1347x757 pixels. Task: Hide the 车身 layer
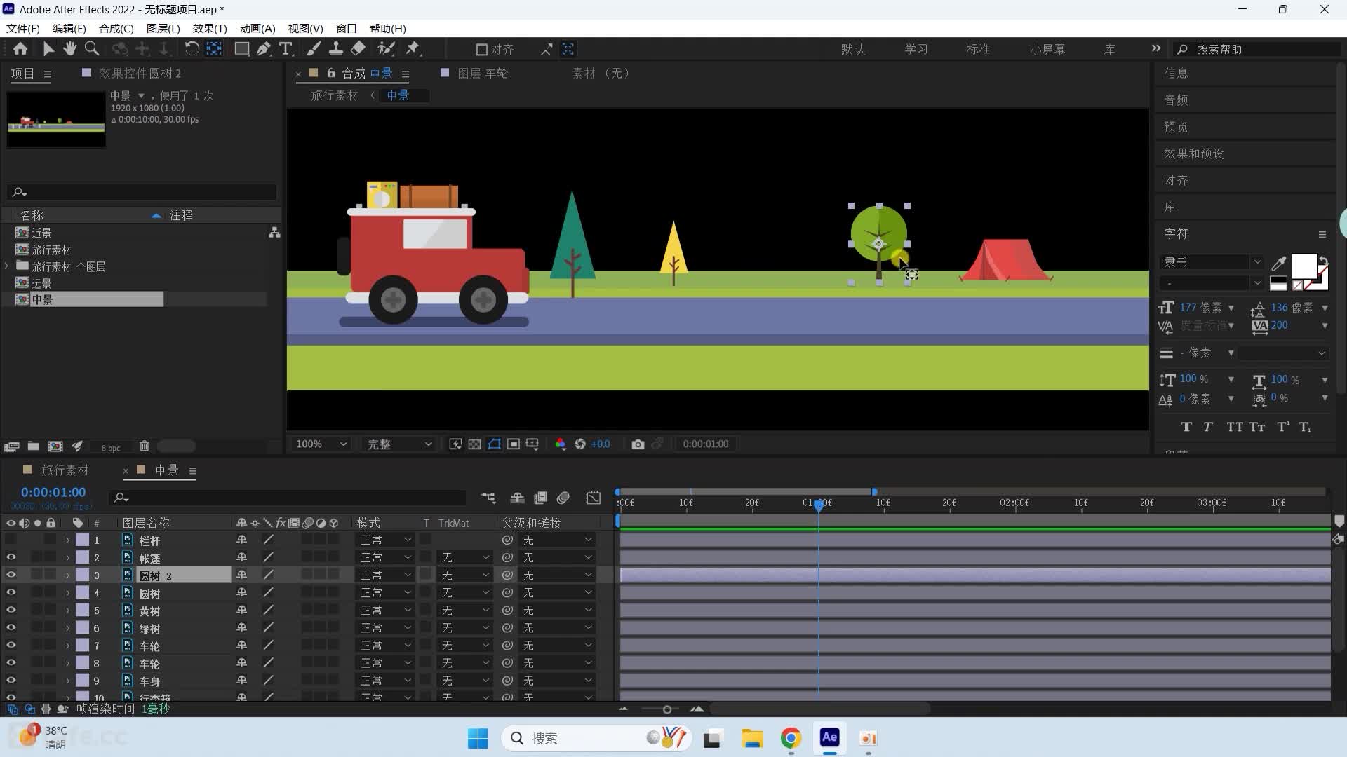click(11, 681)
